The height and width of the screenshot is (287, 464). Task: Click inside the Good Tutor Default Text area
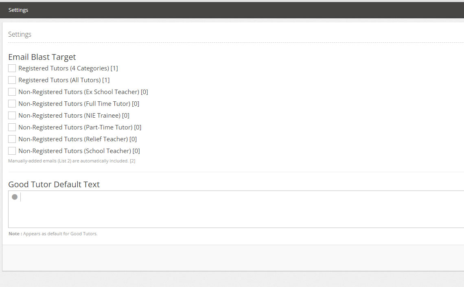236,209
